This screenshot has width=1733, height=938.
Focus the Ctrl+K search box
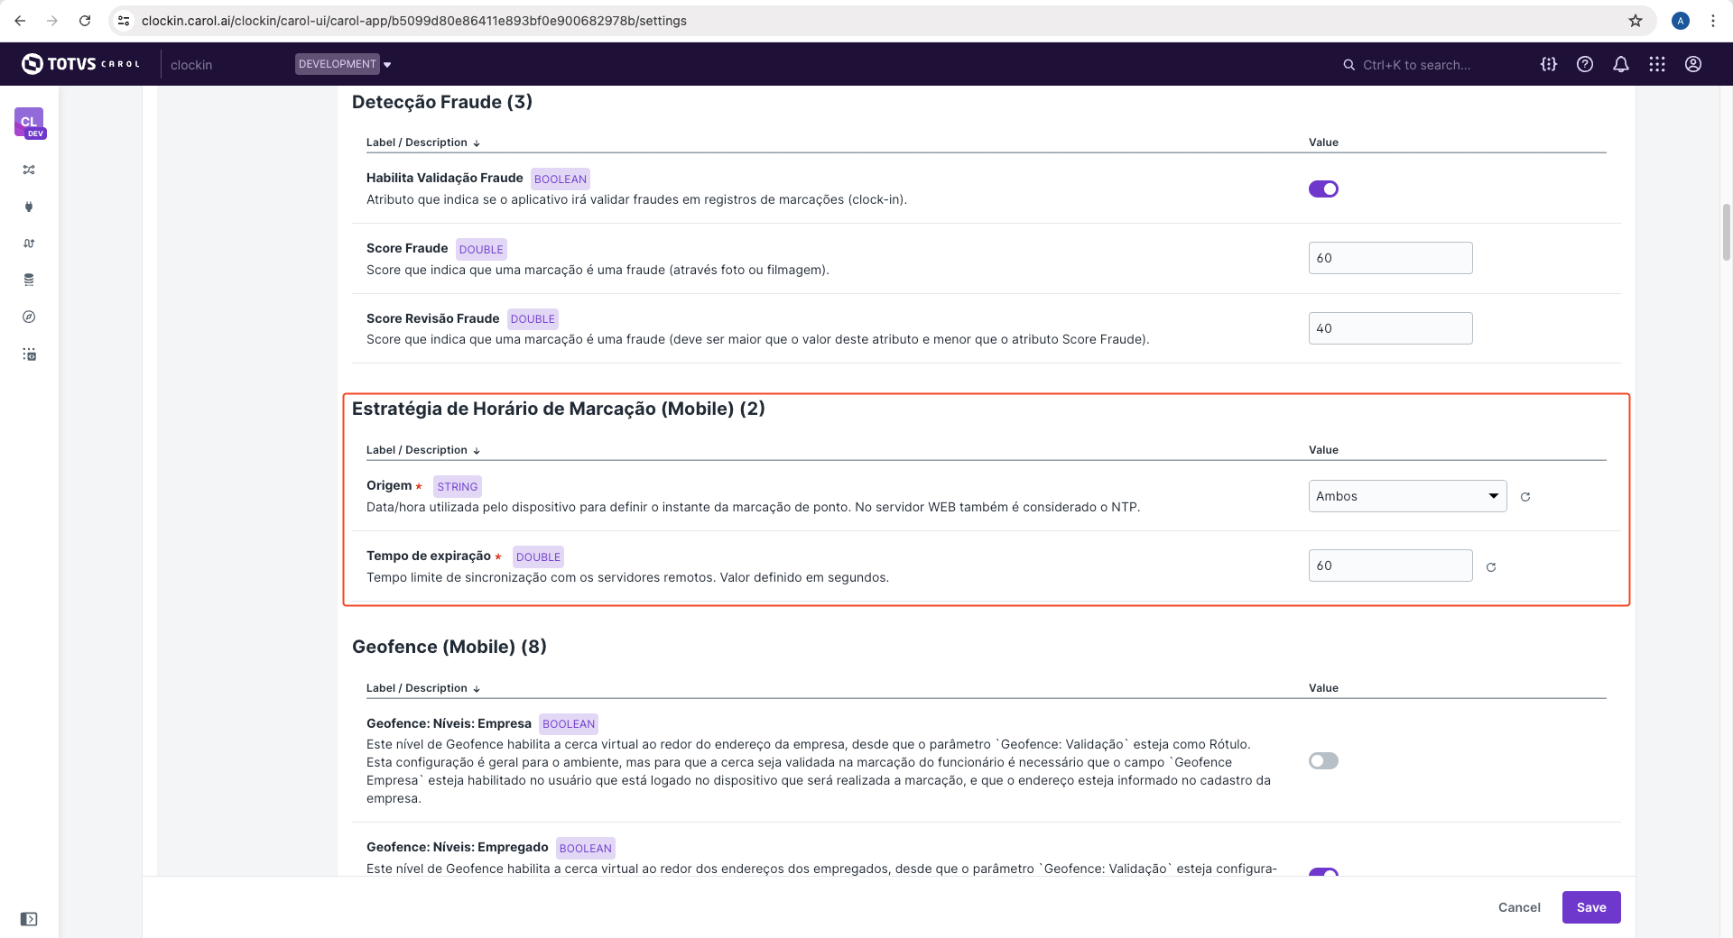point(1417,65)
